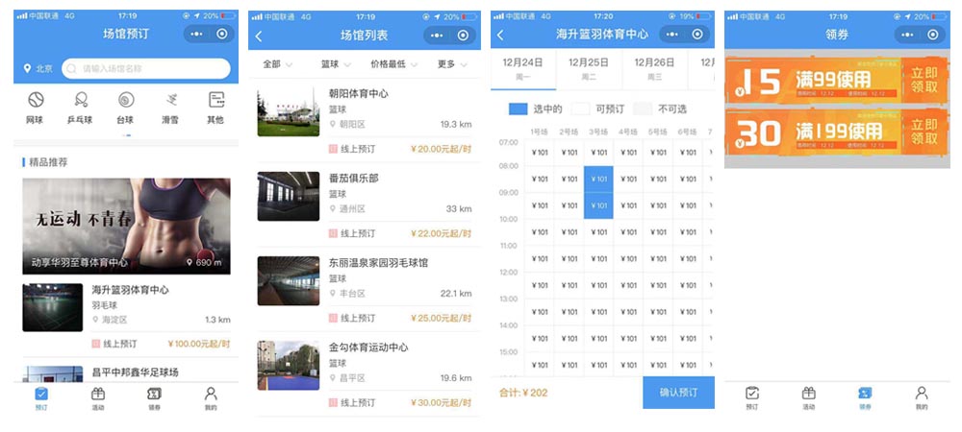The width and height of the screenshot is (962, 432).
Task: Open 海升篮羽体育中心 venue thumbnail
Action: coord(53,307)
